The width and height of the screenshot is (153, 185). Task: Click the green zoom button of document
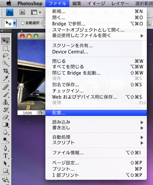[36, 36]
